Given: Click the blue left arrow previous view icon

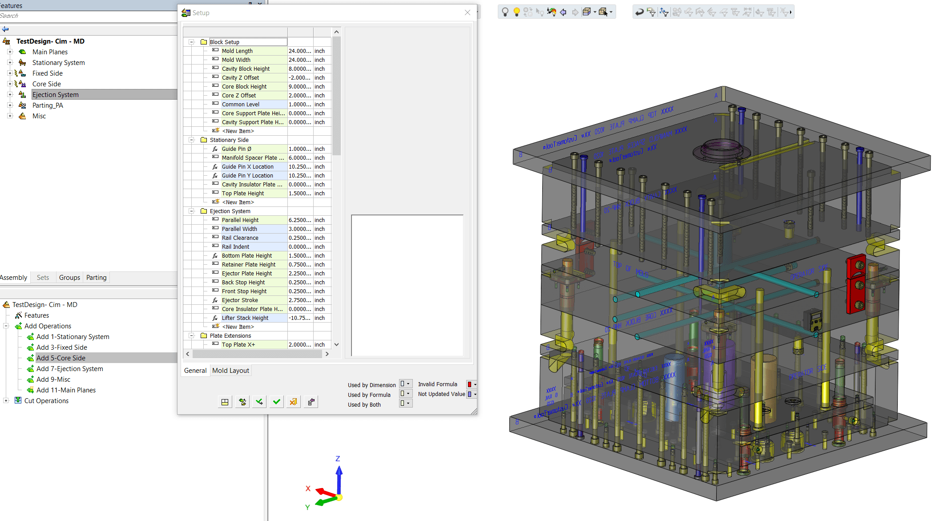Looking at the screenshot, I should click(x=563, y=12).
